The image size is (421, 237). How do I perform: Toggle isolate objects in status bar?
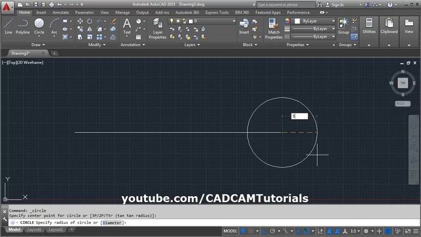pos(397,231)
